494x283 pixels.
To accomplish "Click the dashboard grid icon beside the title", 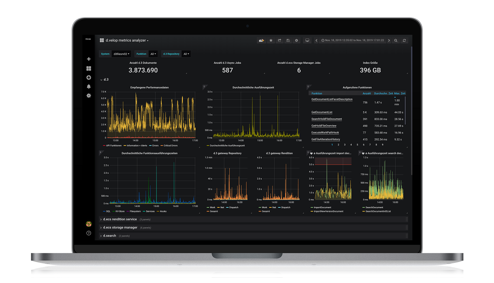I will (102, 40).
